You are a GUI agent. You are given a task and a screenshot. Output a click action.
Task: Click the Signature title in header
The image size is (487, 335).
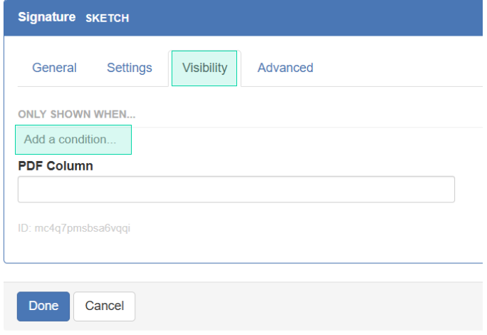(x=46, y=17)
